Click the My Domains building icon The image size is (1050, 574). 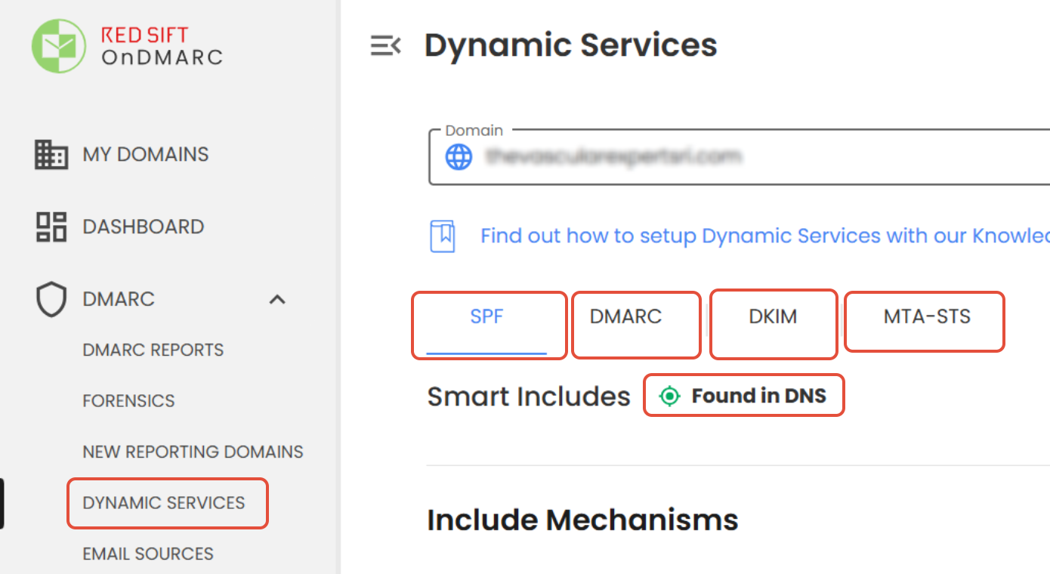tap(51, 154)
